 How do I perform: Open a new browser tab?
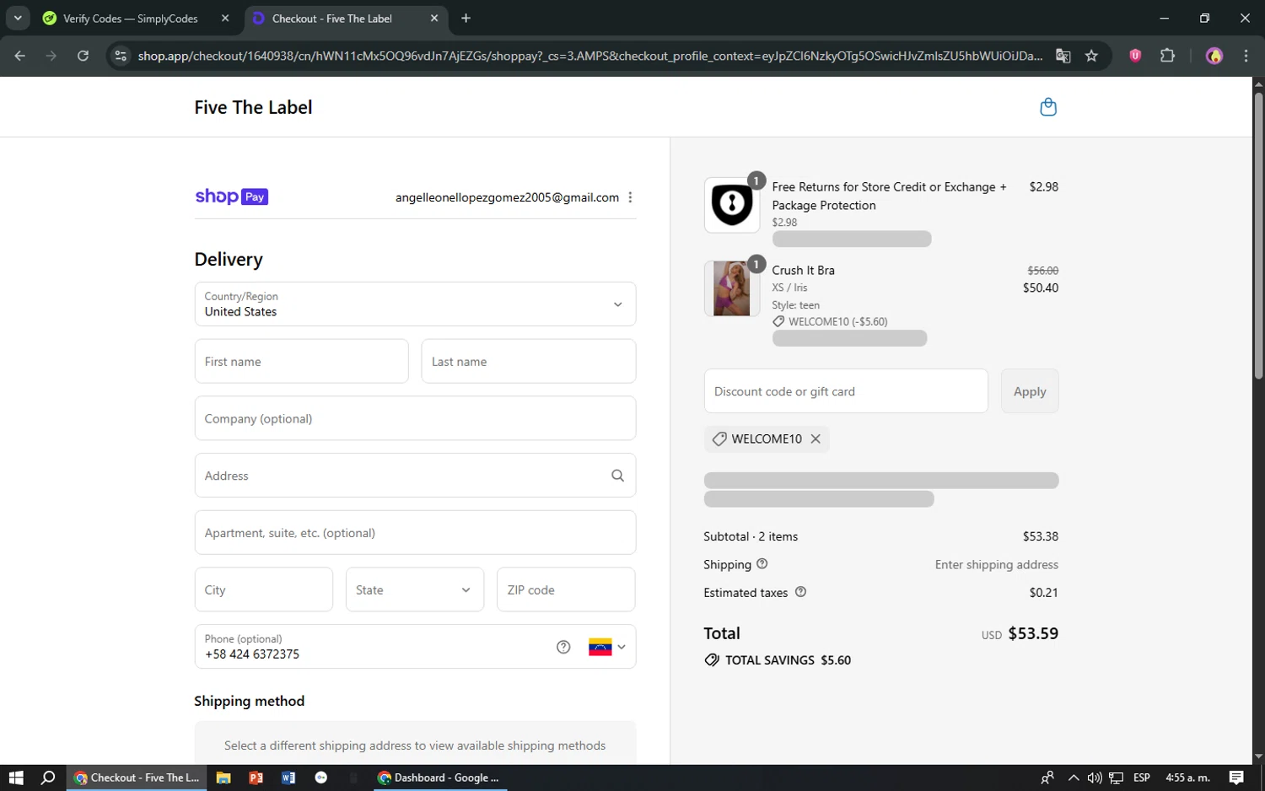coord(466,19)
